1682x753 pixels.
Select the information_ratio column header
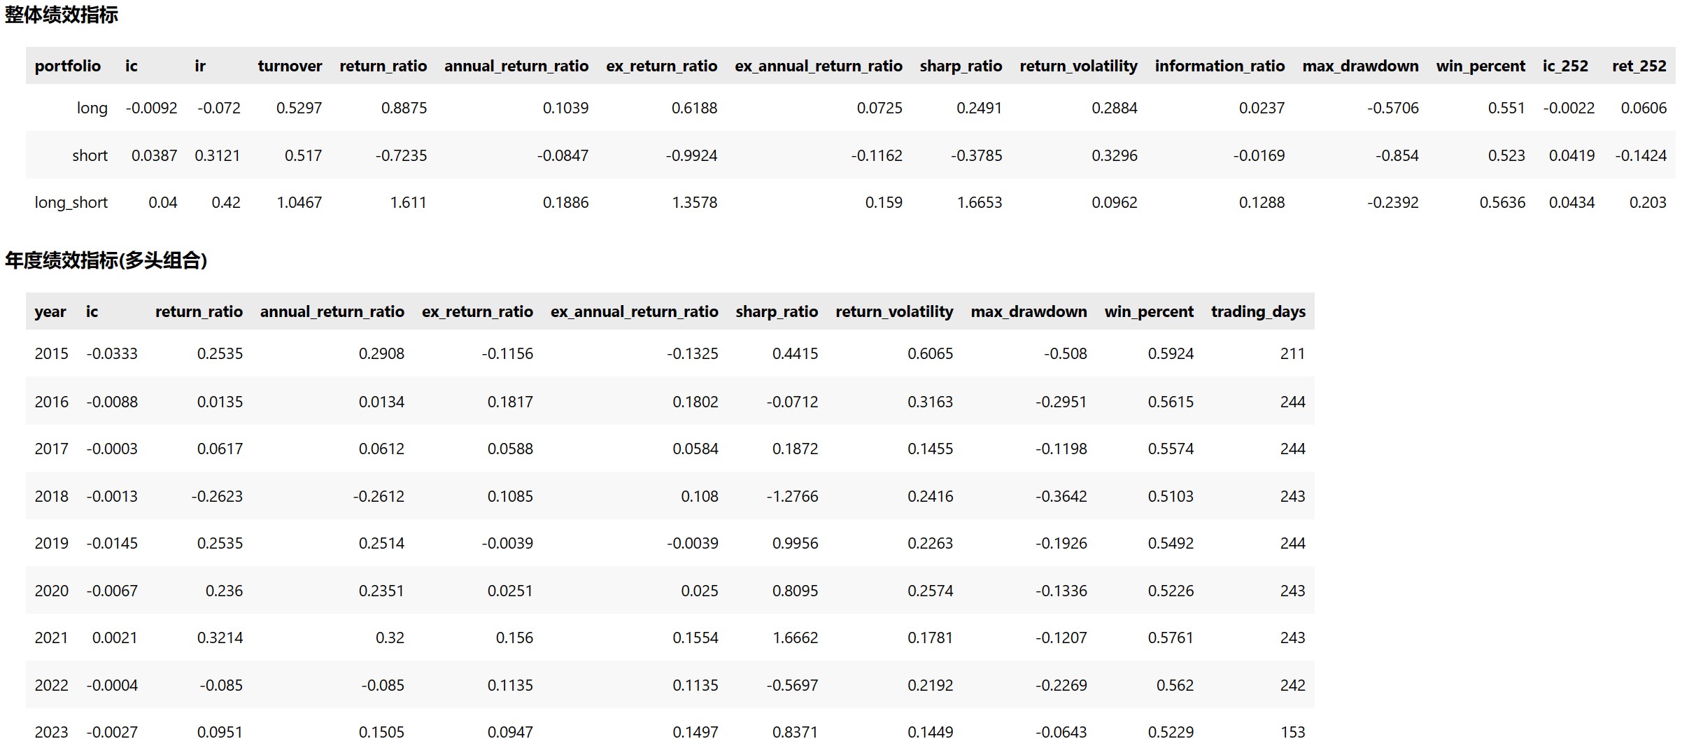tap(1220, 66)
